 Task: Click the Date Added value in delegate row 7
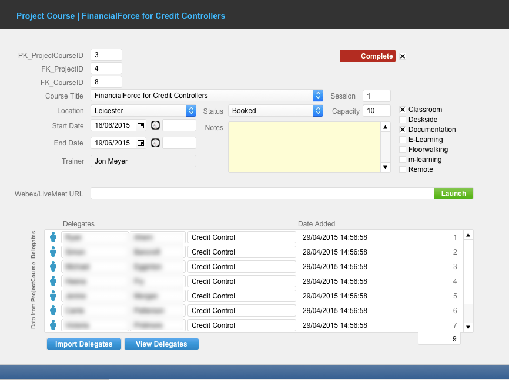coord(334,325)
